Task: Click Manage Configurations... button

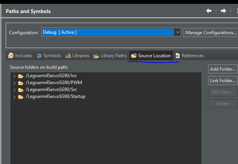Action: click(211, 32)
